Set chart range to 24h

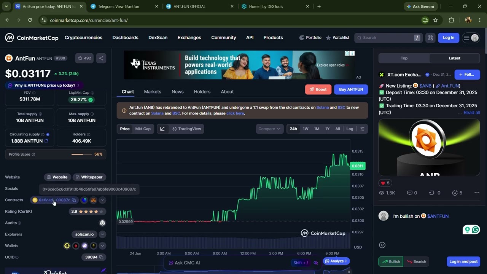tap(293, 129)
